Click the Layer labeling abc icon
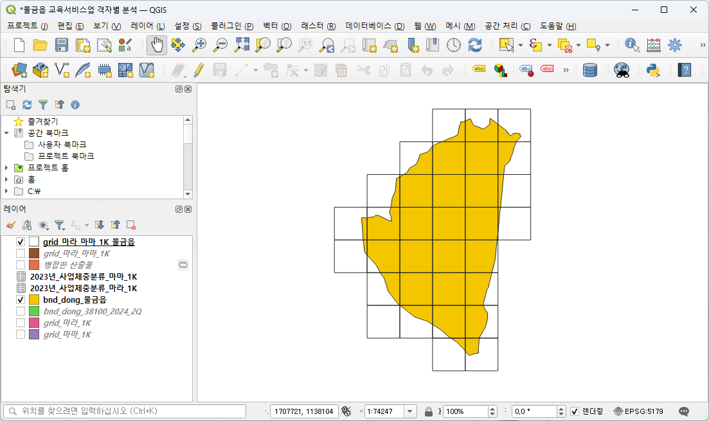This screenshot has width=709, height=421. click(478, 69)
